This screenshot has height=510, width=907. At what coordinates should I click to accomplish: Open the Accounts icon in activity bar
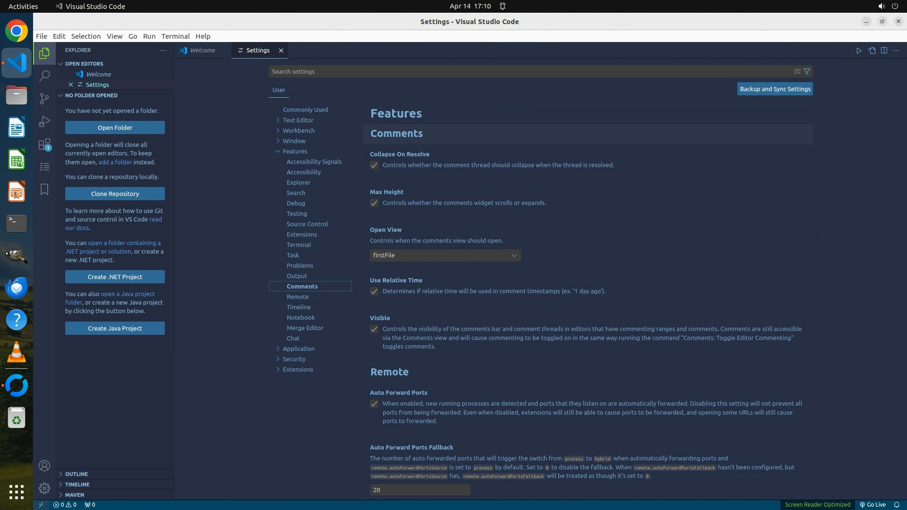[x=44, y=466]
